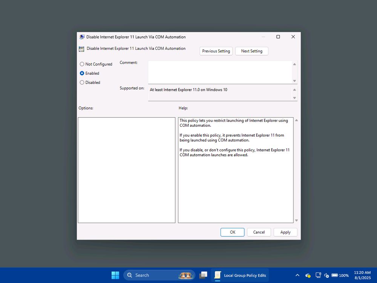Click the muted volume tray icon
Screen dimensions: 377x283
coord(326,275)
